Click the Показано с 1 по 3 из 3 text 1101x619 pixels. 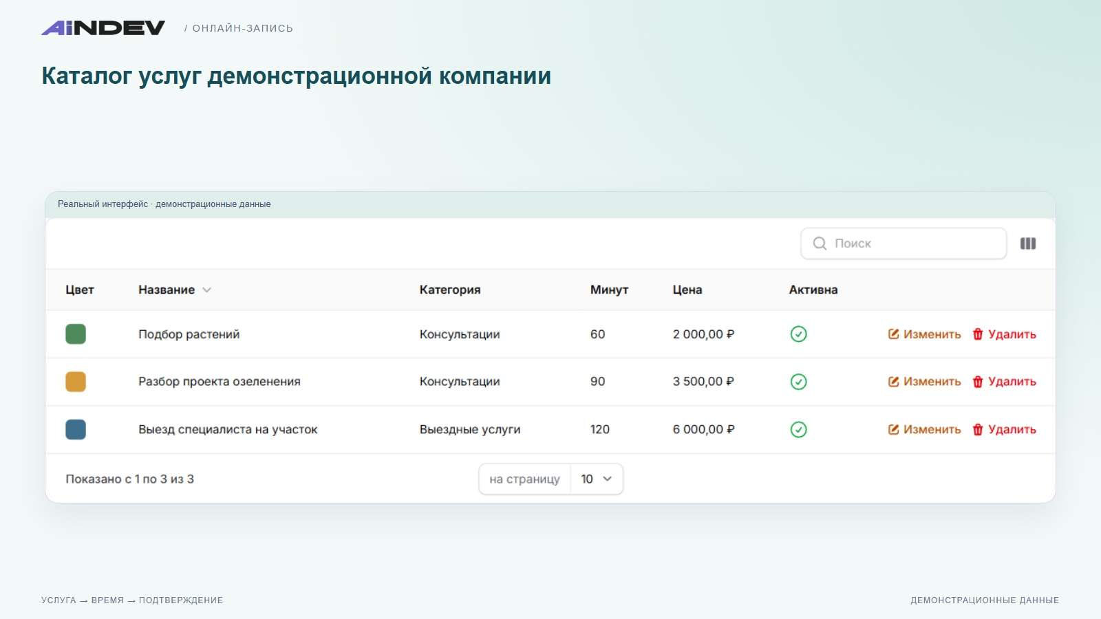(x=130, y=479)
